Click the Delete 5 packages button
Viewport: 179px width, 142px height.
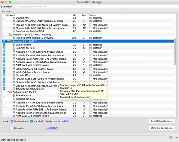tap(162, 128)
